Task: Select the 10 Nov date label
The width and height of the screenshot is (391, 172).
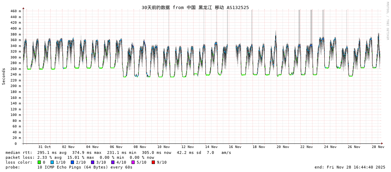Action: click(x=164, y=147)
